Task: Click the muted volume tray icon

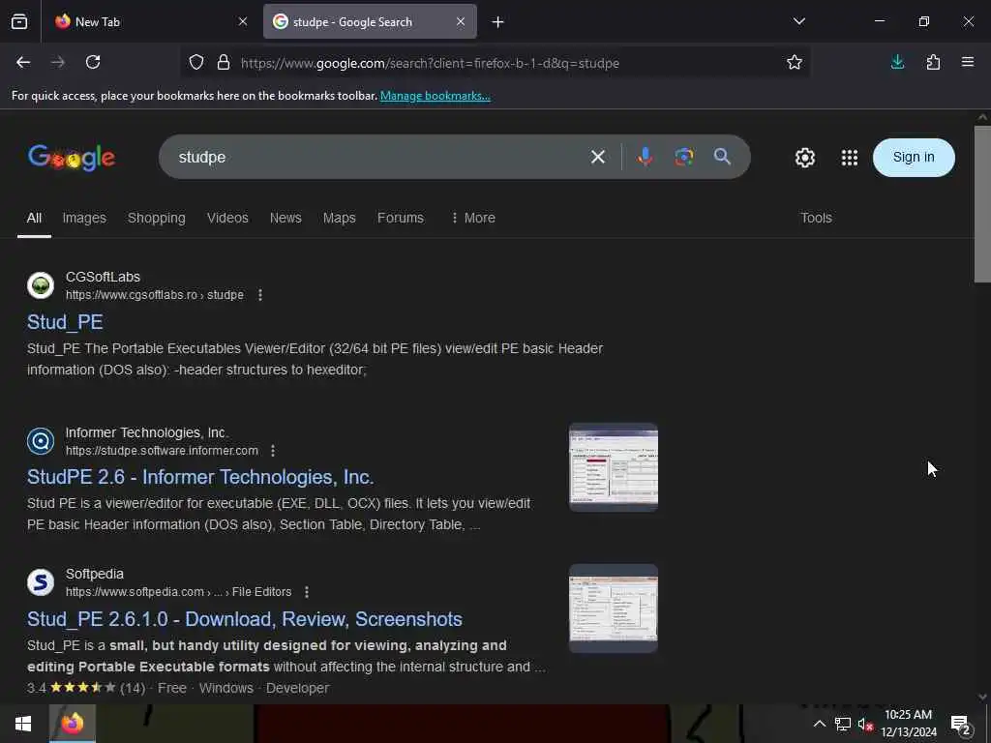Action: coord(866,724)
